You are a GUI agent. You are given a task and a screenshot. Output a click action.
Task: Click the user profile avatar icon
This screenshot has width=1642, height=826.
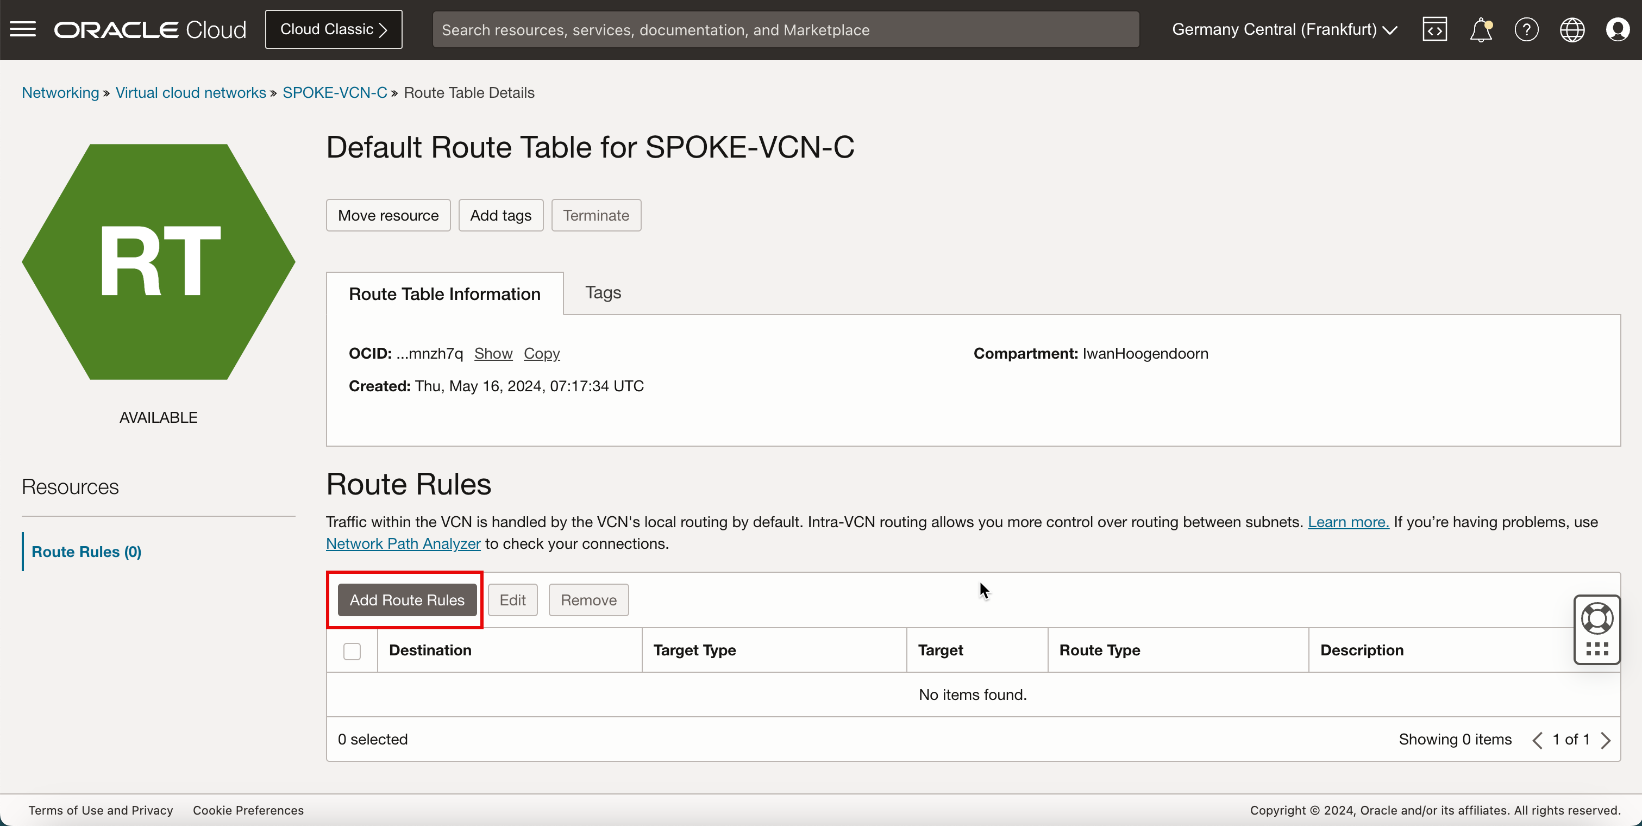coord(1618,29)
